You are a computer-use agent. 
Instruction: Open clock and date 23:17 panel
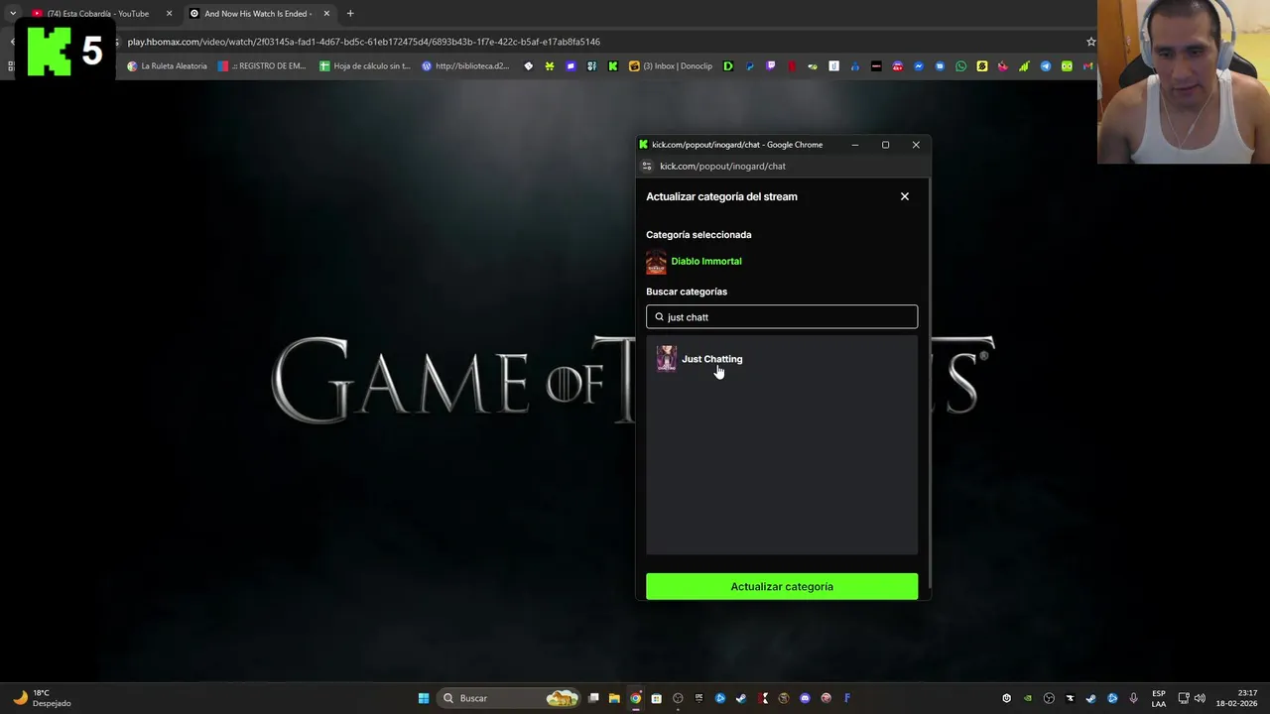(x=1235, y=698)
